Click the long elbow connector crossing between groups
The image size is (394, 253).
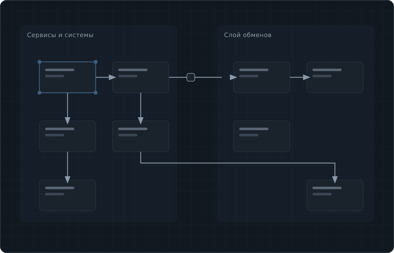(x=238, y=163)
